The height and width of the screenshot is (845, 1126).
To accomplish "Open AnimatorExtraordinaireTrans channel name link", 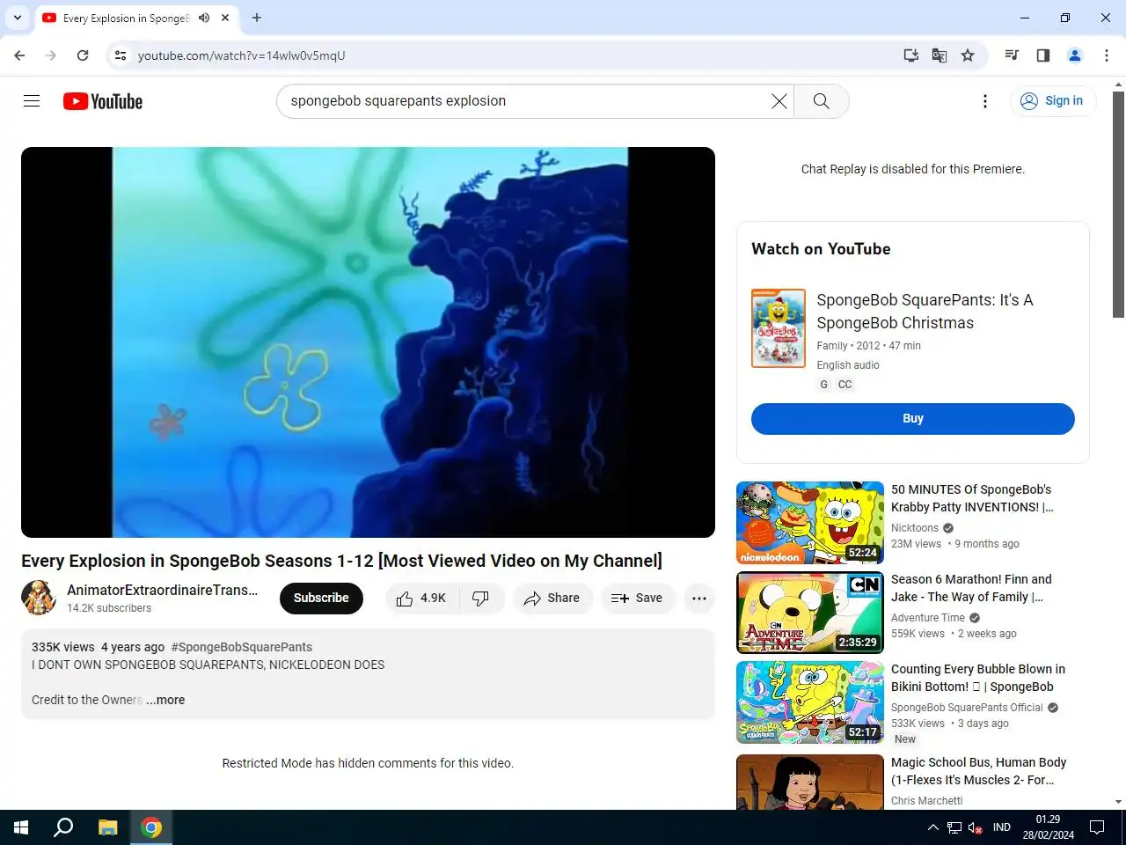I will tap(163, 590).
